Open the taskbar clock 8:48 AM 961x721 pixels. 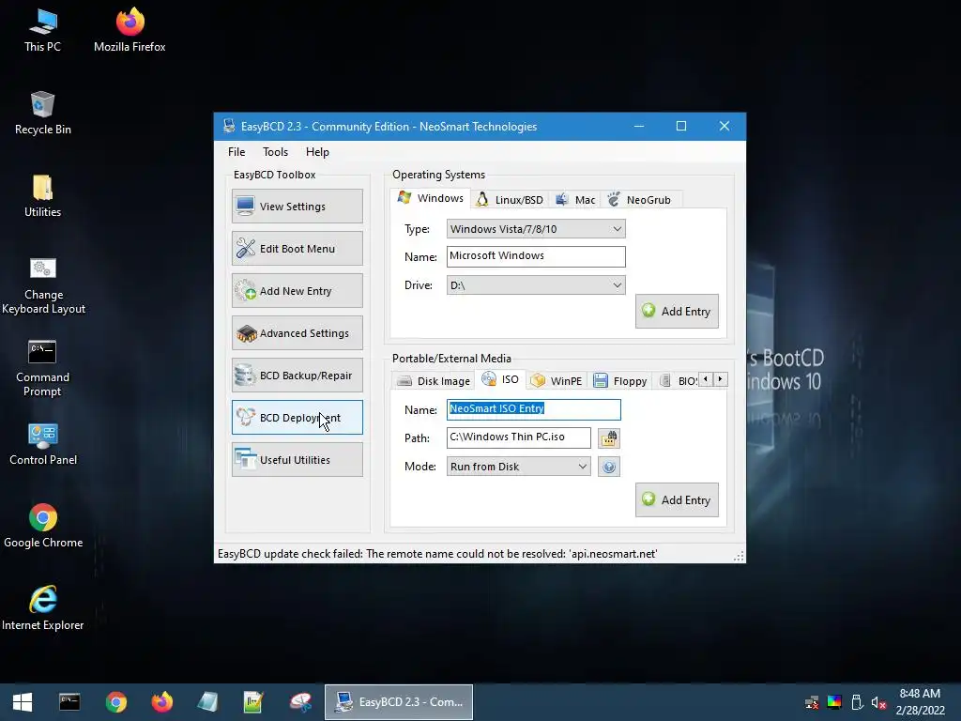click(920, 702)
